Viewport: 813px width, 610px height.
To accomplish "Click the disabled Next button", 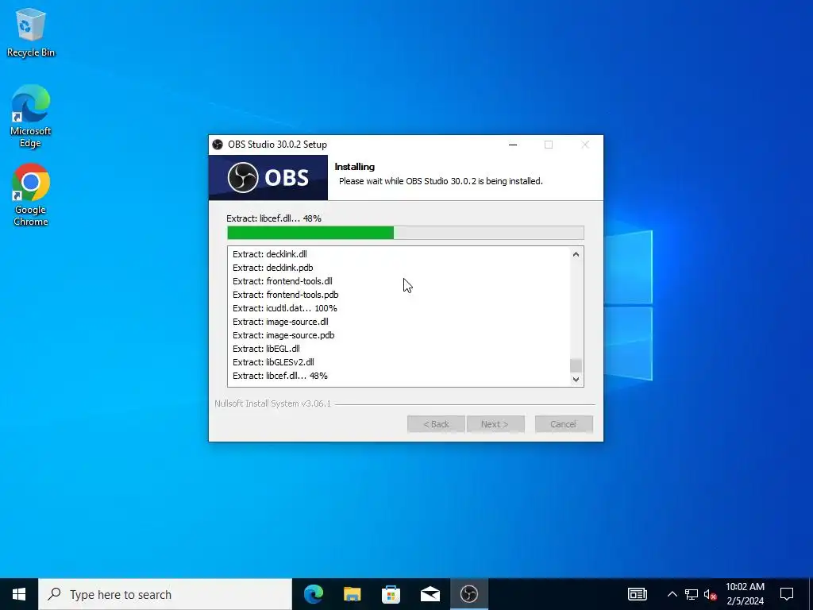I will click(x=495, y=424).
